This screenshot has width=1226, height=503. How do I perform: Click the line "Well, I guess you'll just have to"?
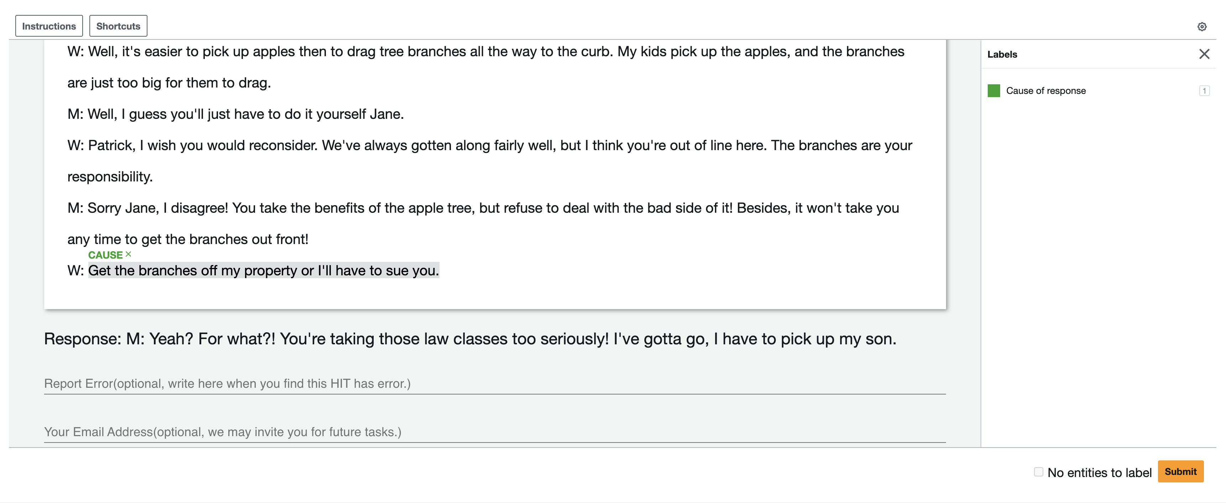[x=235, y=114]
